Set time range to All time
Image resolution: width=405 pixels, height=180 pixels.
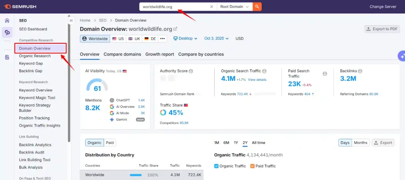(x=258, y=143)
